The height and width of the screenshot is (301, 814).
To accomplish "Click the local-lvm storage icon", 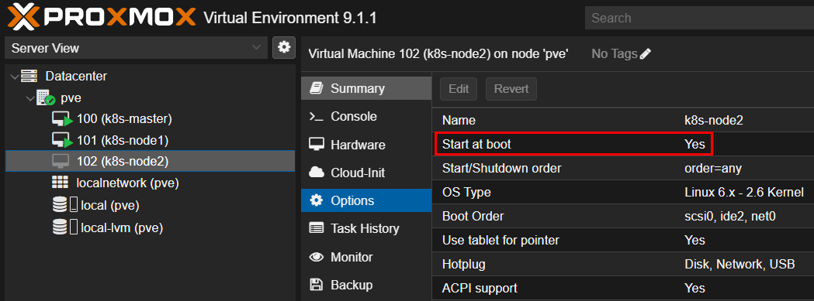I will point(60,227).
